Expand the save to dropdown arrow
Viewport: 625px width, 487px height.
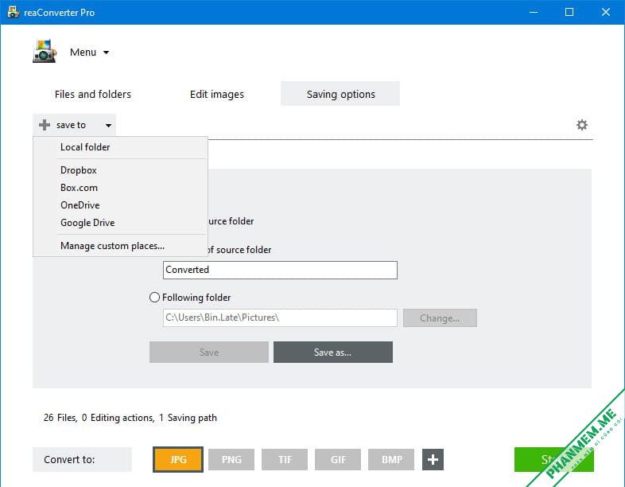click(x=108, y=125)
